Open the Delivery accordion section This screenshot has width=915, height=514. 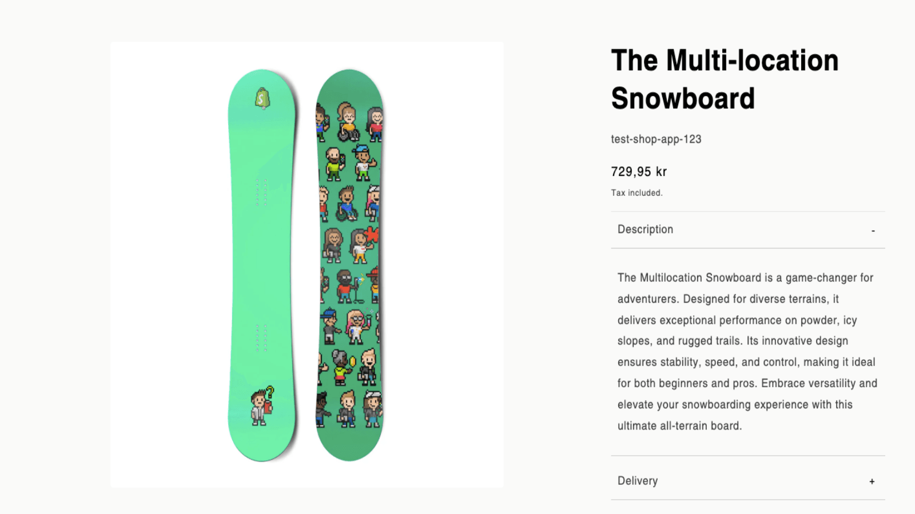[638, 481]
